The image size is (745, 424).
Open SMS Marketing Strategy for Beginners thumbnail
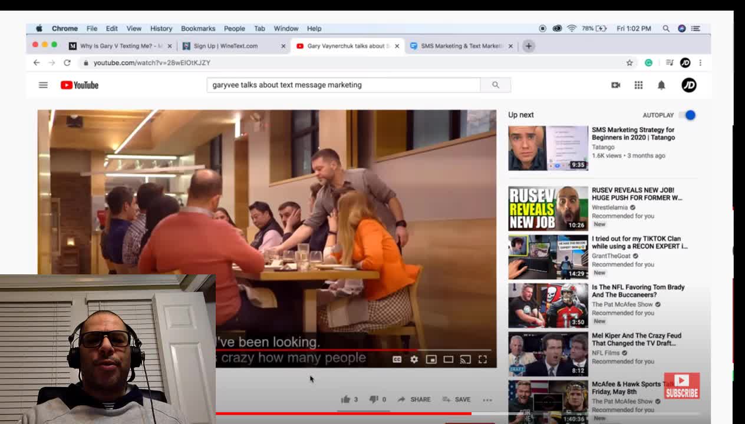point(548,148)
